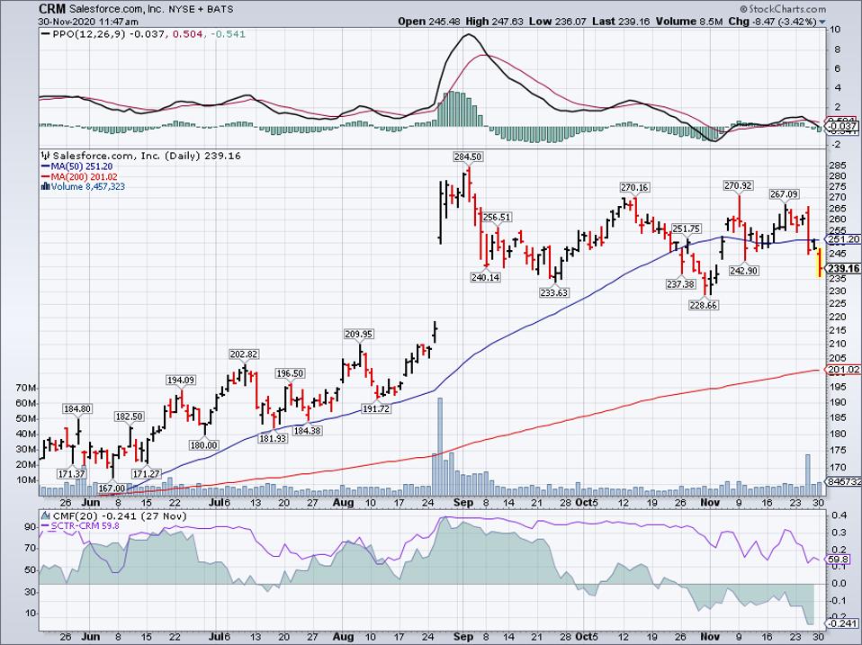Click the 59.8 SCTR tag on the right axis
The image size is (862, 645).
tap(838, 560)
